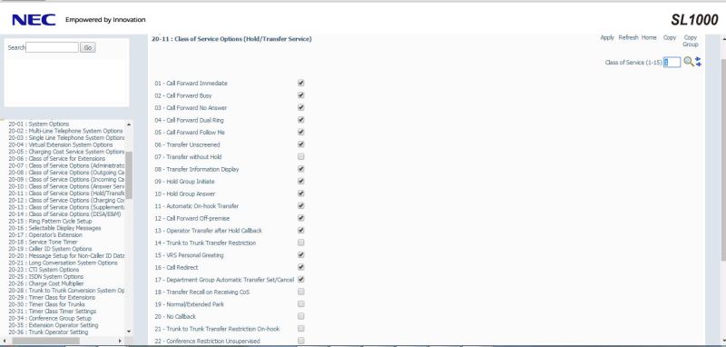Viewport: 726px width, 347px height.
Task: Enable Transfer Recall on Receiving CoS
Action: pos(301,292)
